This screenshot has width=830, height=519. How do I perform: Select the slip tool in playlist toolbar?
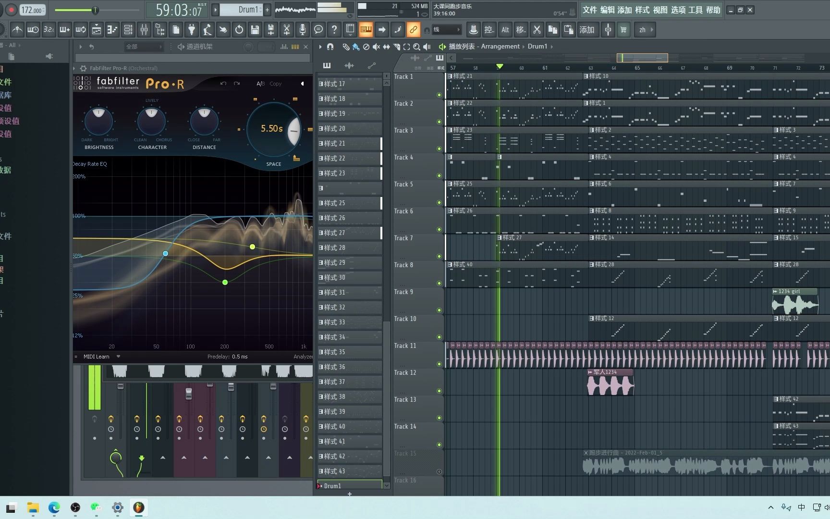click(386, 47)
